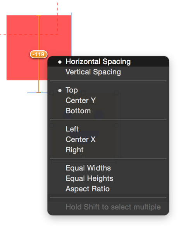Toggle the bullet beside Top
The image size is (186, 227).
coord(60,90)
